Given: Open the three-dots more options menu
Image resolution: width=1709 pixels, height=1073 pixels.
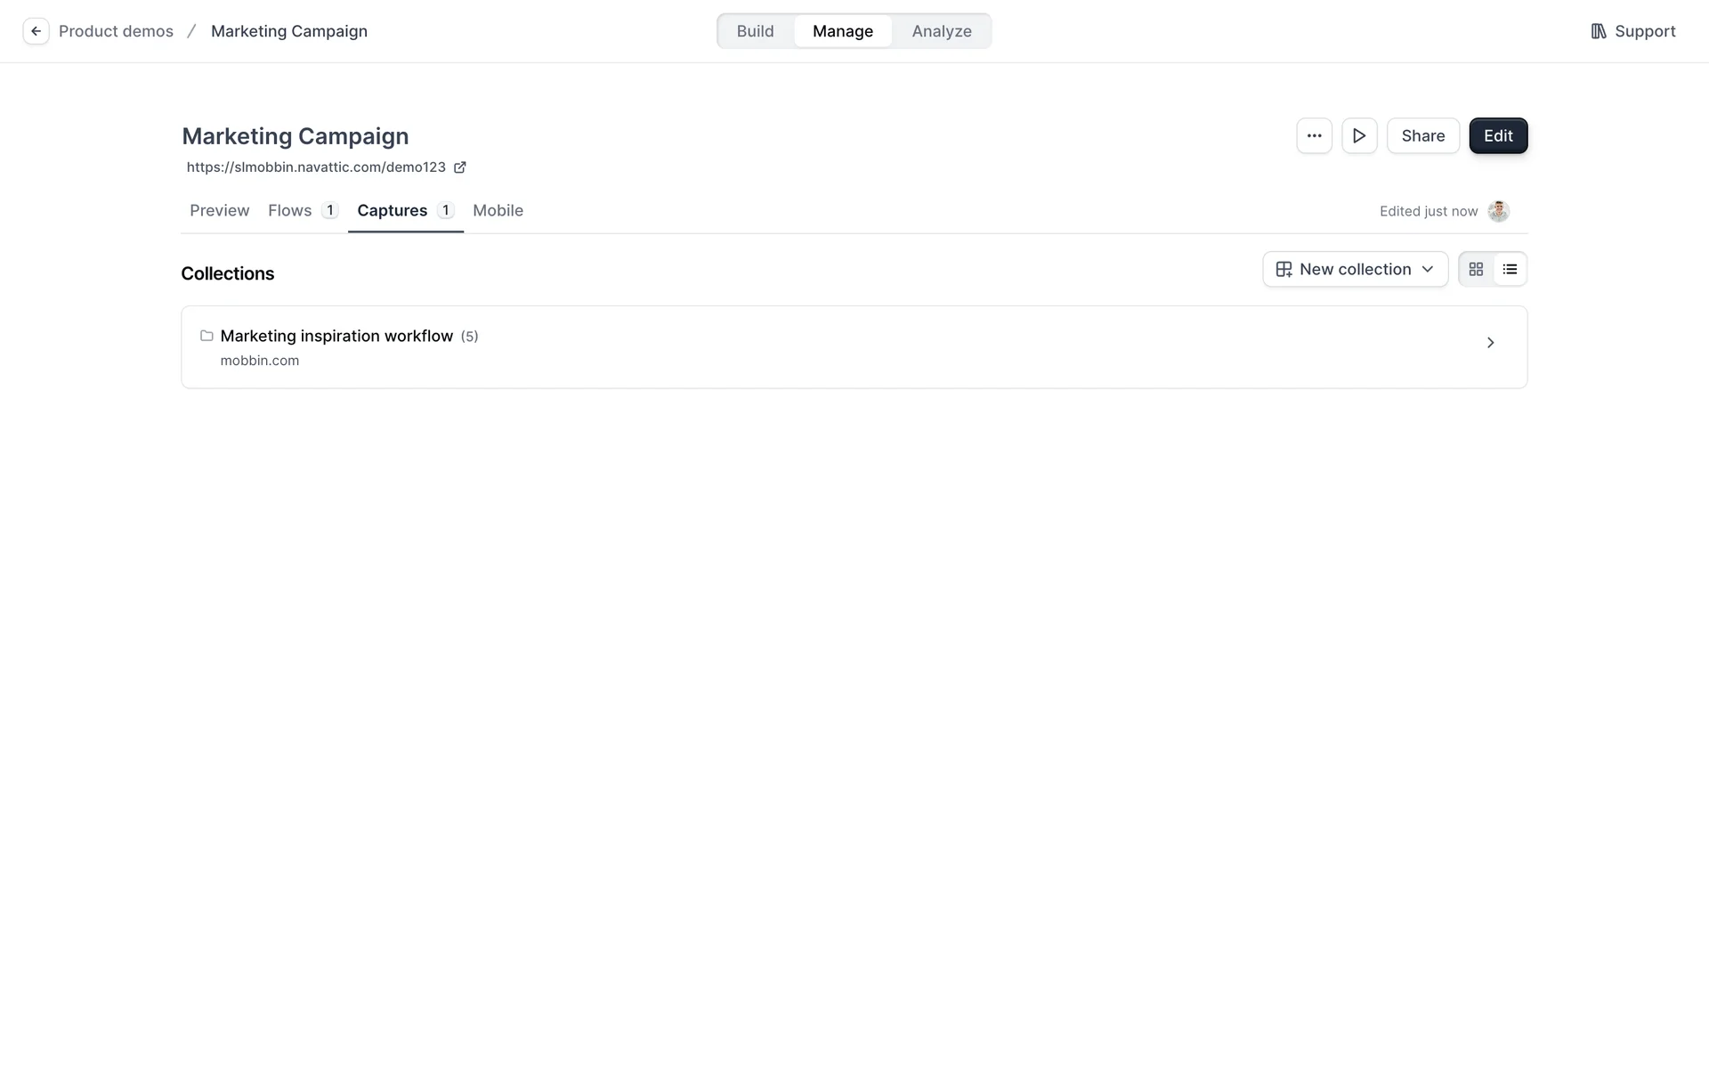Looking at the screenshot, I should tap(1314, 135).
